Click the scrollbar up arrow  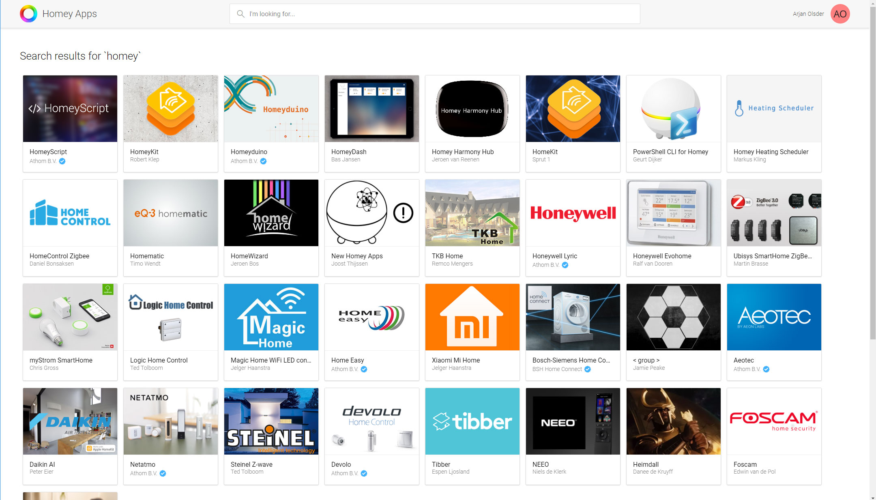[x=873, y=3]
